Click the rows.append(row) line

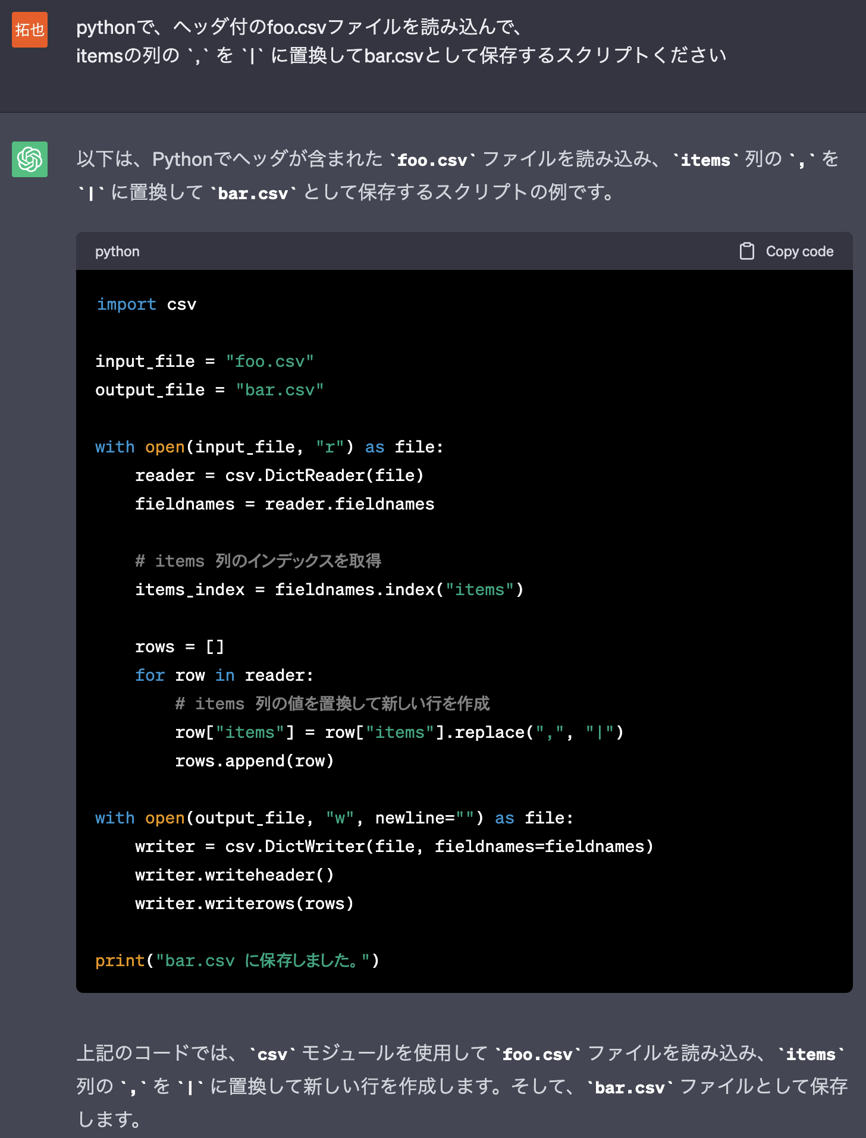(254, 761)
